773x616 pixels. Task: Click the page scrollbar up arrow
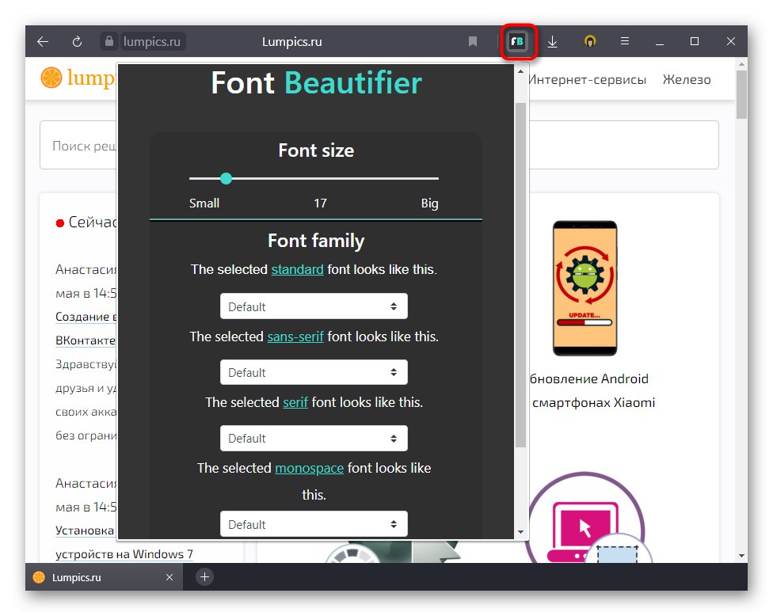click(x=741, y=65)
